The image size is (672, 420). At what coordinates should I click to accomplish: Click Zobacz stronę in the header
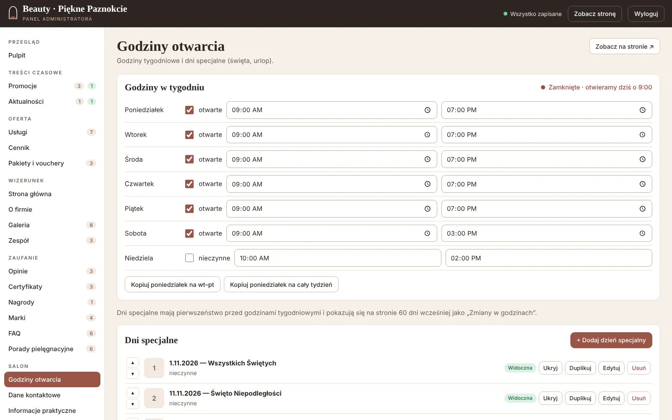click(595, 14)
